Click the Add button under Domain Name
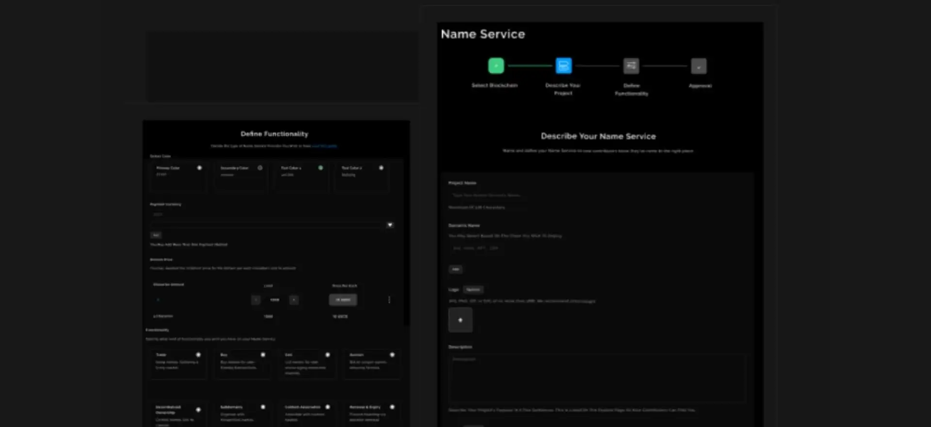 coord(455,269)
